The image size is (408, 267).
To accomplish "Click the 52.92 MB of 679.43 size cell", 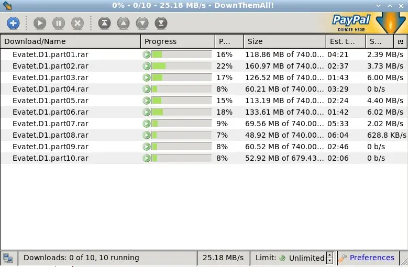I will 284,158.
